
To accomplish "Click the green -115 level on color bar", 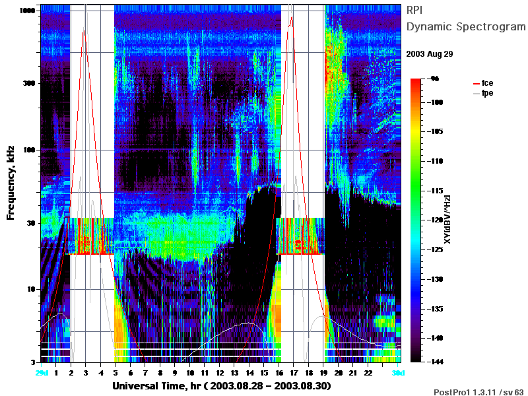I will point(416,191).
